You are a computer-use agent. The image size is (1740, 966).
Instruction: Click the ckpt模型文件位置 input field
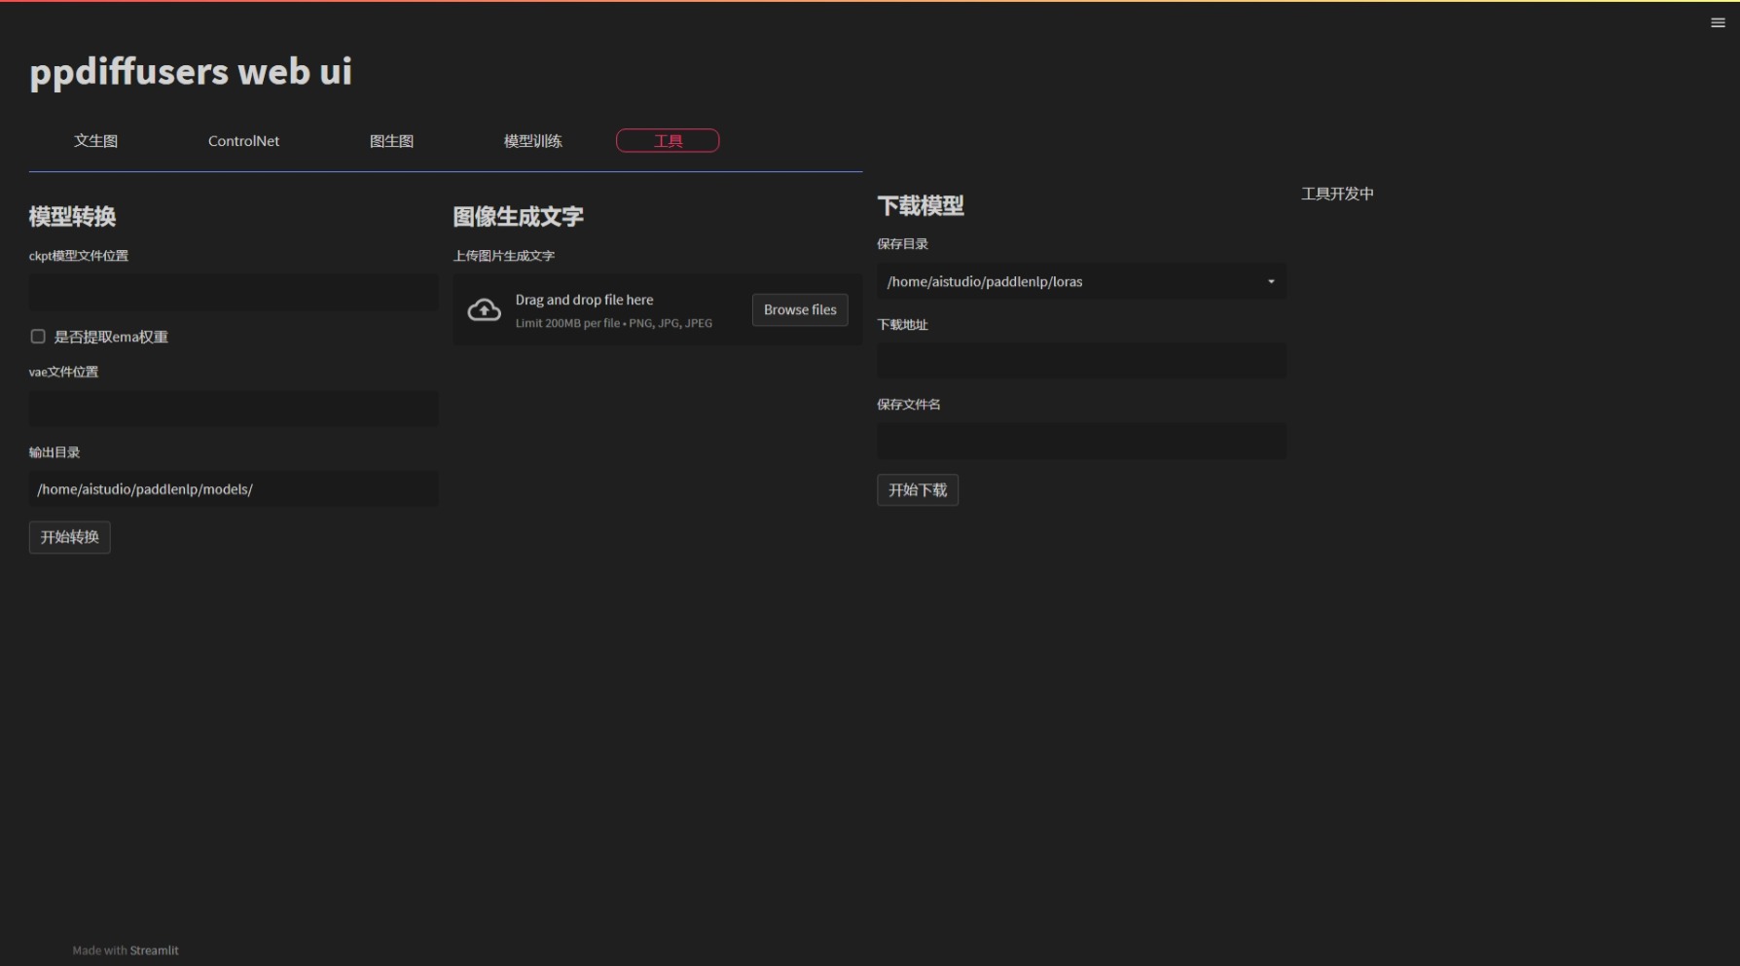coord(233,292)
